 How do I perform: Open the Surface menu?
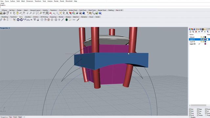click(x=12, y=1)
